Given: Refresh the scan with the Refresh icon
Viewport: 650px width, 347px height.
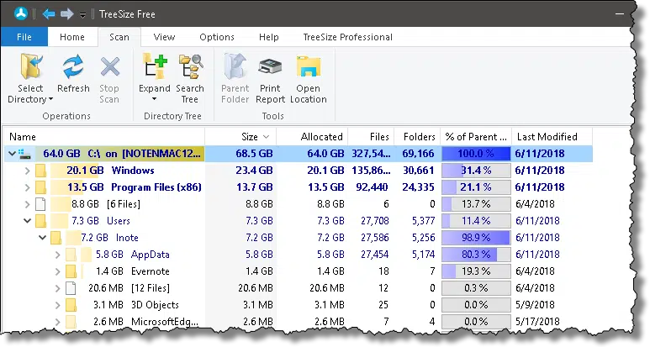Looking at the screenshot, I should 73,67.
